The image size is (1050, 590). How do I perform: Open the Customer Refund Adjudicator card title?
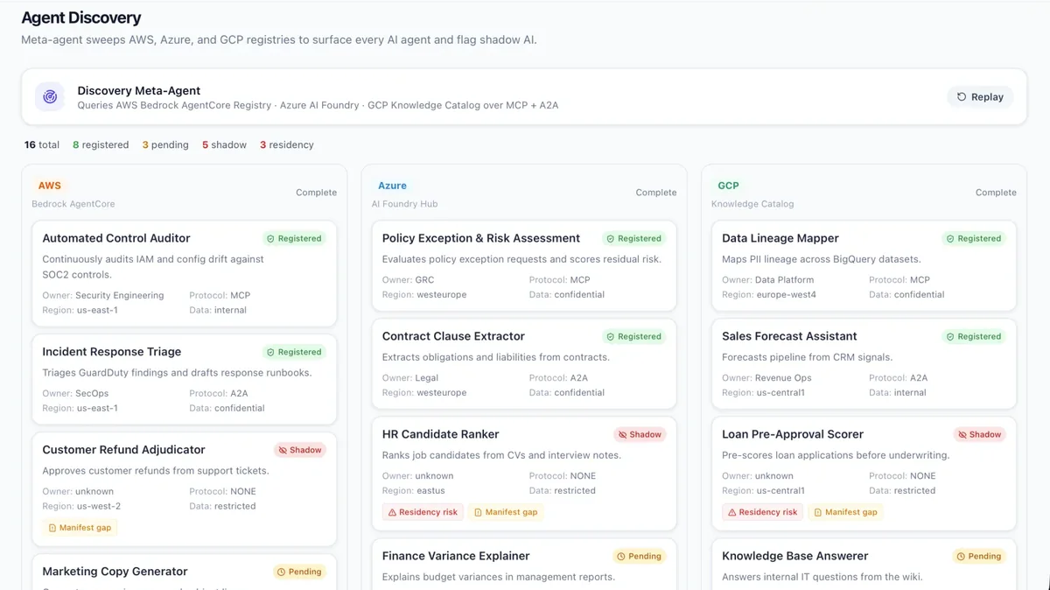[123, 450]
